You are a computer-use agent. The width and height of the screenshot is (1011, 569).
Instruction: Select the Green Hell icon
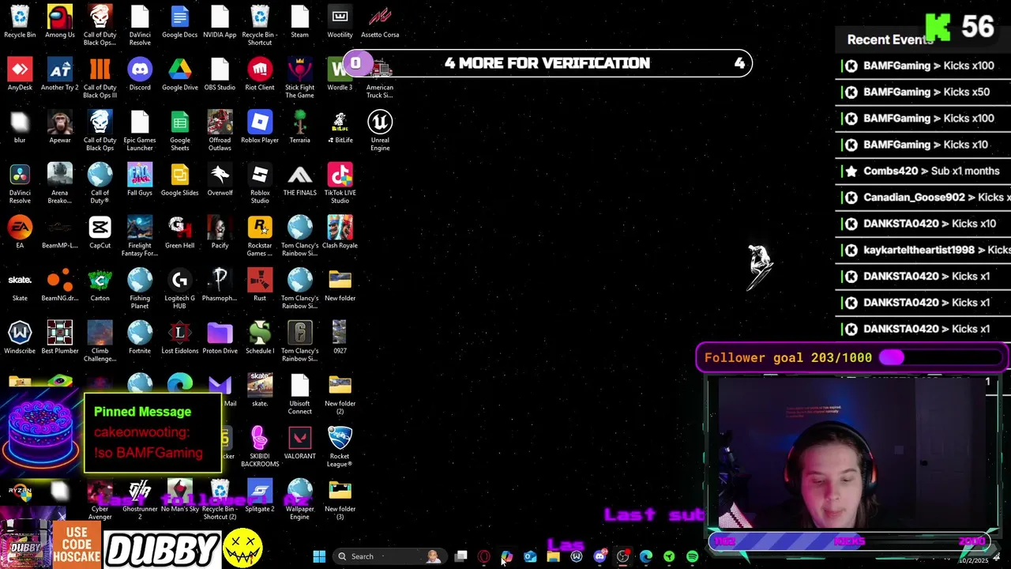[x=180, y=233]
